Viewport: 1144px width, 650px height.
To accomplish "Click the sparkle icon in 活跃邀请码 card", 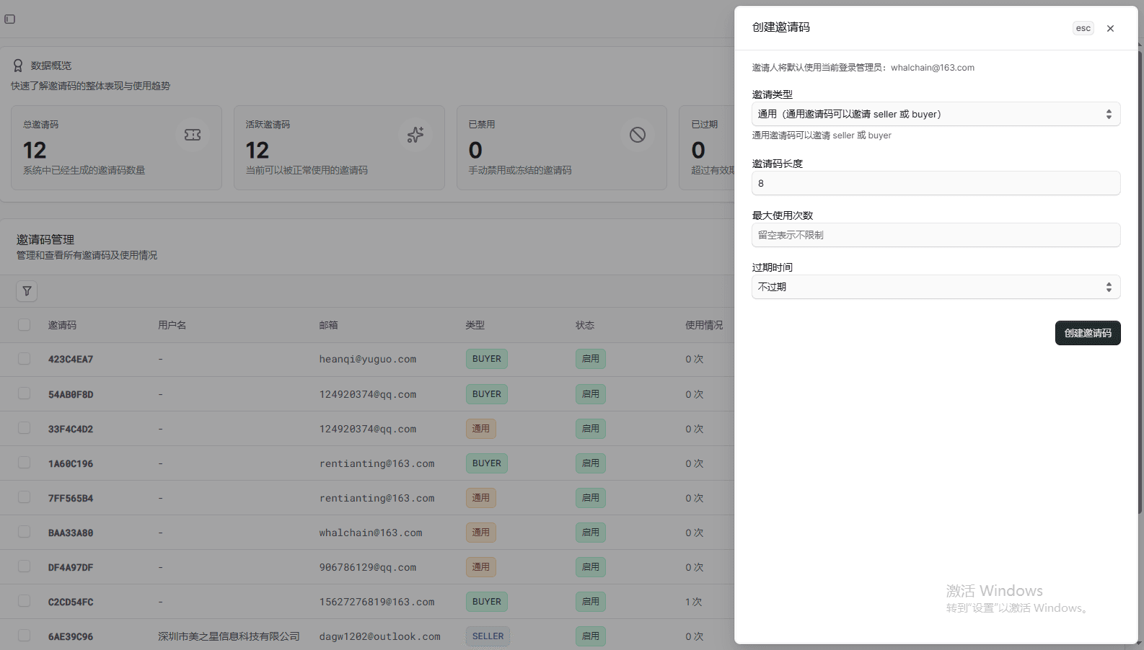I will coord(415,135).
